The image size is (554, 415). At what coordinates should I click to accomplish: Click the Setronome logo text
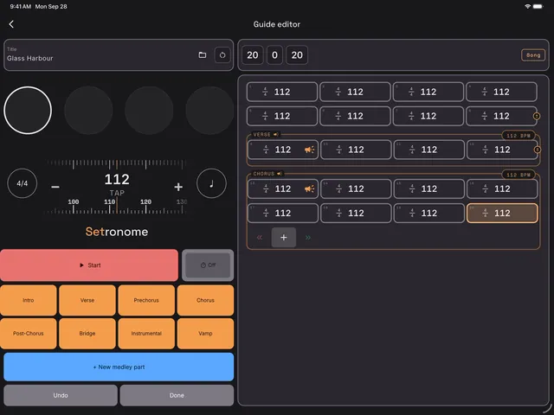[x=117, y=232]
